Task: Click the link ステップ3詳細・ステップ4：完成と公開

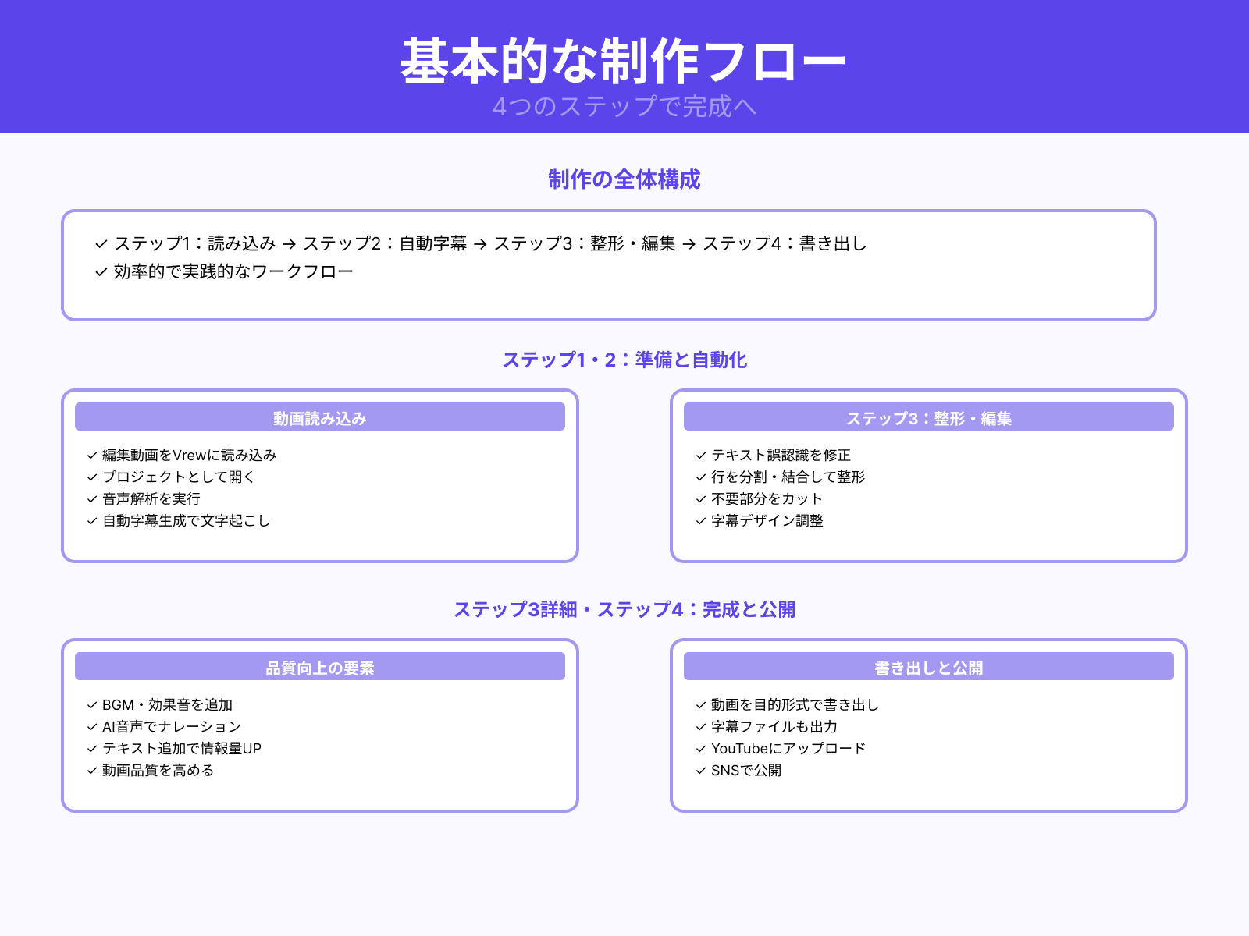Action: (624, 610)
